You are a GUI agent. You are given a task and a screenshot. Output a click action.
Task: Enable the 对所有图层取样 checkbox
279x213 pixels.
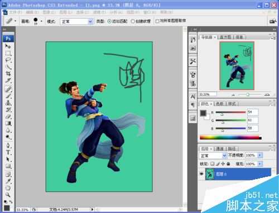[x=157, y=21]
